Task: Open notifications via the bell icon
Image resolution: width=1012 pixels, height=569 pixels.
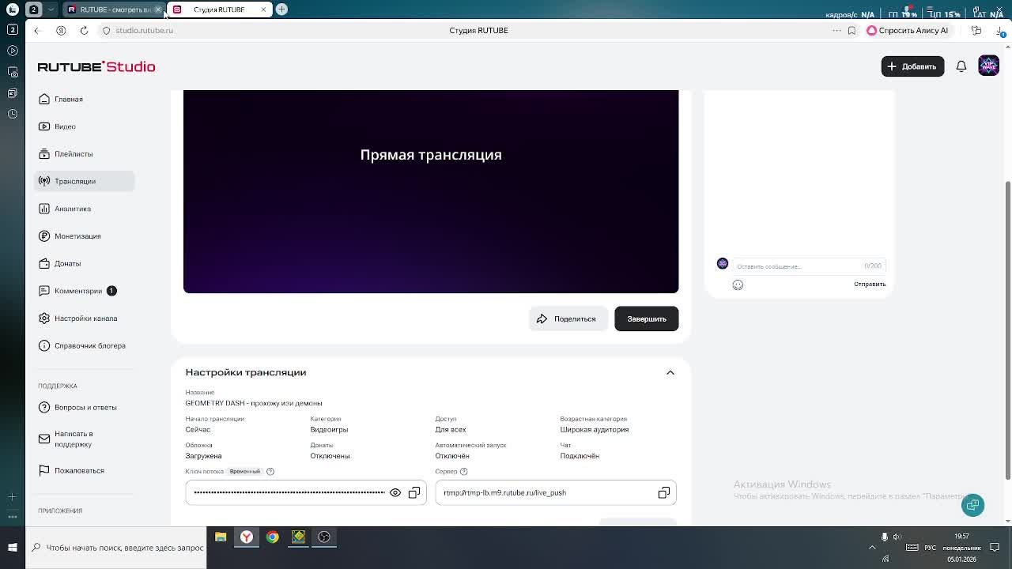Action: coord(961,66)
